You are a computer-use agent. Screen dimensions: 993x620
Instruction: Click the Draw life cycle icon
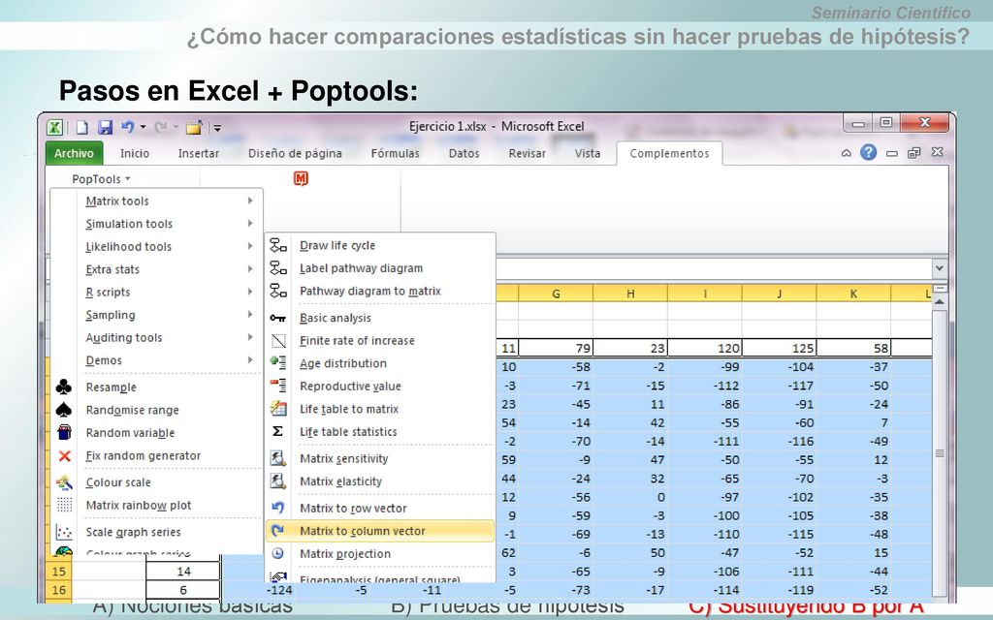tap(278, 245)
